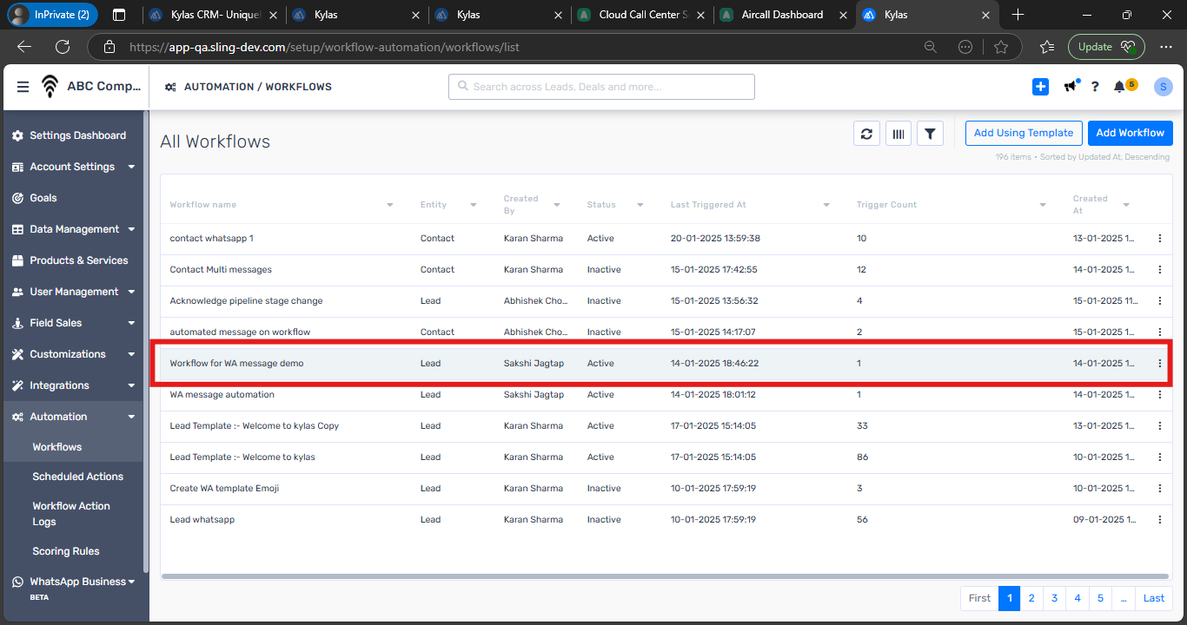1187x625 pixels.
Task: Open the filter funnel icon
Action: point(930,133)
